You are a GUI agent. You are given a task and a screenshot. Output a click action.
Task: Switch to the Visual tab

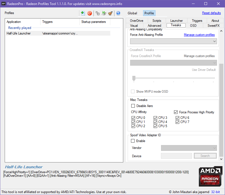(x=134, y=26)
